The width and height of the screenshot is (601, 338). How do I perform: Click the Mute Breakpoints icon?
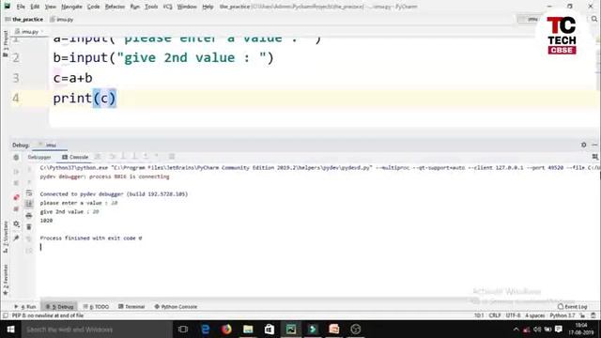(16, 209)
